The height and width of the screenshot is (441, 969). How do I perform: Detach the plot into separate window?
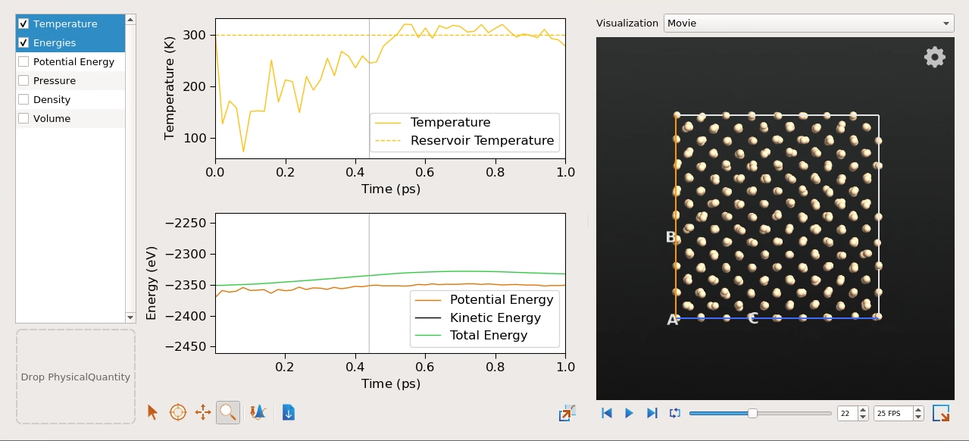click(567, 412)
